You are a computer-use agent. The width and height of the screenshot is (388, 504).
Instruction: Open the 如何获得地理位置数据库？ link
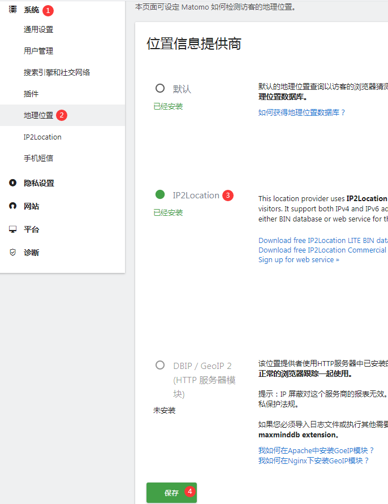click(301, 112)
